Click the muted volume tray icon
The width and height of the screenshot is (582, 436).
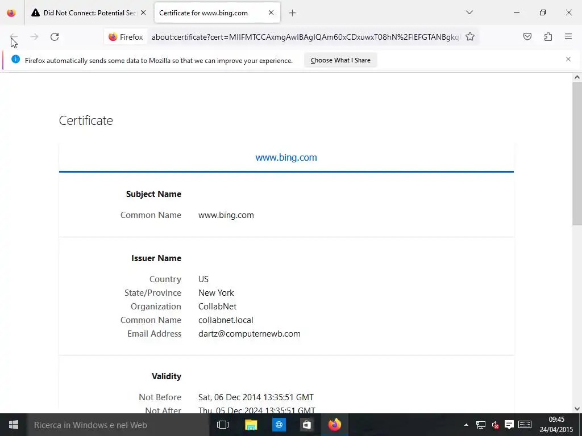tap(495, 425)
